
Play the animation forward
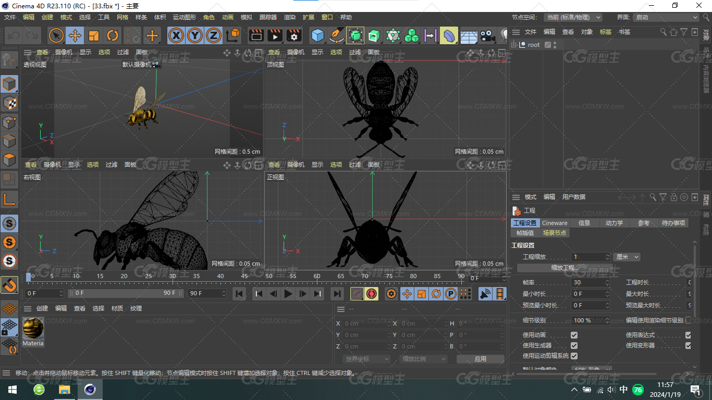[x=288, y=294]
